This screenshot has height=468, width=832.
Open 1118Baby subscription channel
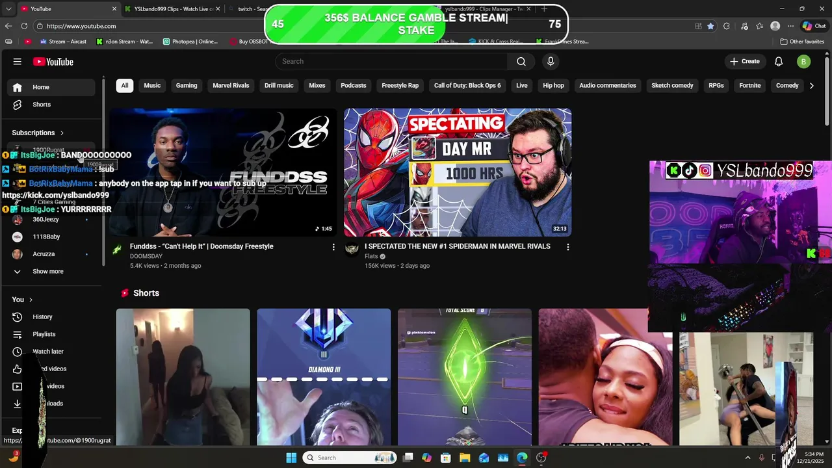tap(52, 237)
